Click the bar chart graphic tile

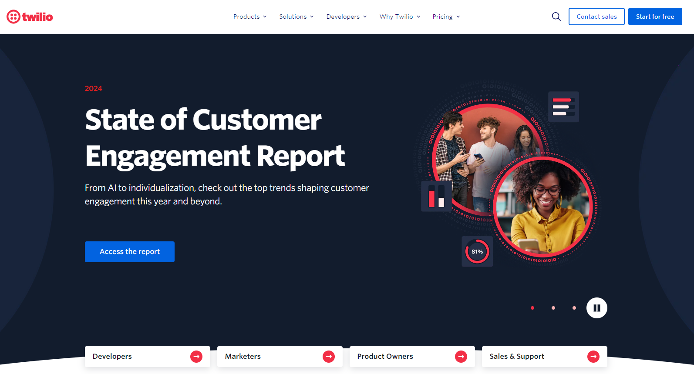(x=436, y=196)
